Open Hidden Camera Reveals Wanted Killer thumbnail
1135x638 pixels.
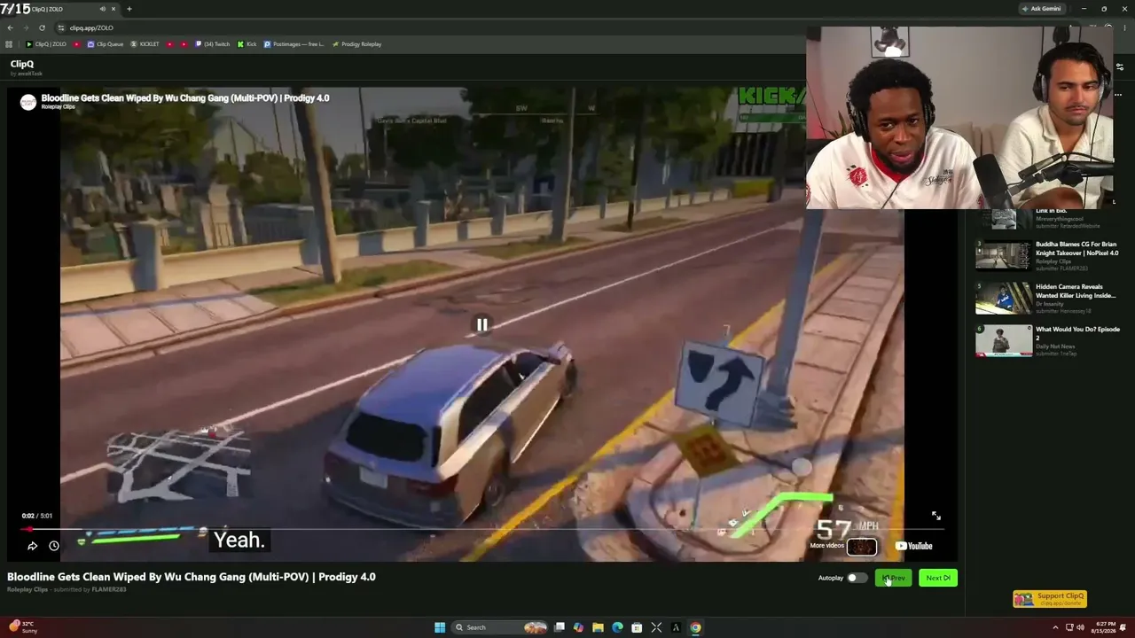[x=1004, y=299]
